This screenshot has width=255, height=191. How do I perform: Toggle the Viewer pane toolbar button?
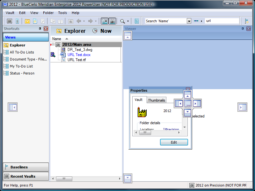pyautogui.click(x=113, y=21)
